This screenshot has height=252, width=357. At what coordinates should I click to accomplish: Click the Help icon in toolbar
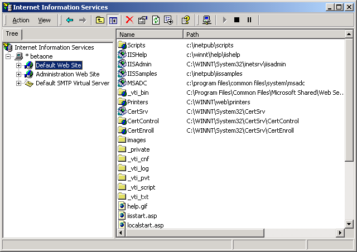click(186, 20)
